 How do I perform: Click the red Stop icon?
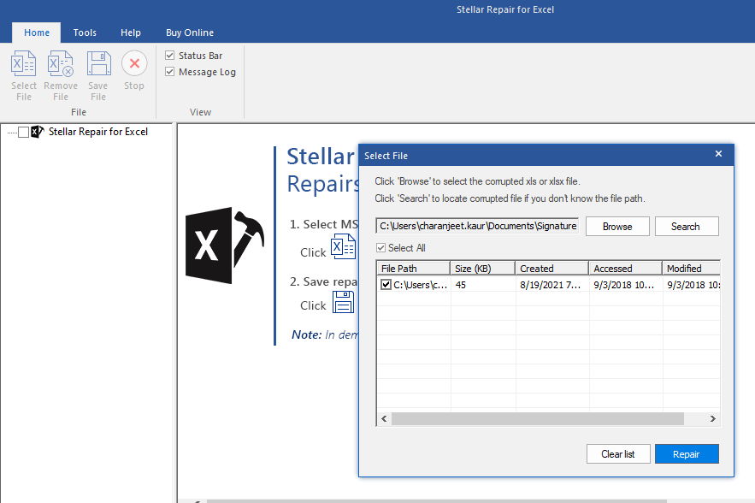coord(134,63)
